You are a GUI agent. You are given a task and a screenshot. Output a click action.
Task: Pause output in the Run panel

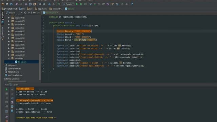click(6, 98)
